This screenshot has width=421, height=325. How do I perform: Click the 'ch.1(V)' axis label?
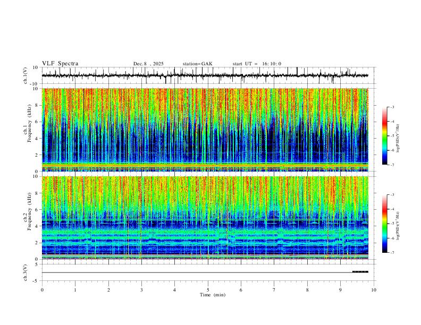[26, 75]
